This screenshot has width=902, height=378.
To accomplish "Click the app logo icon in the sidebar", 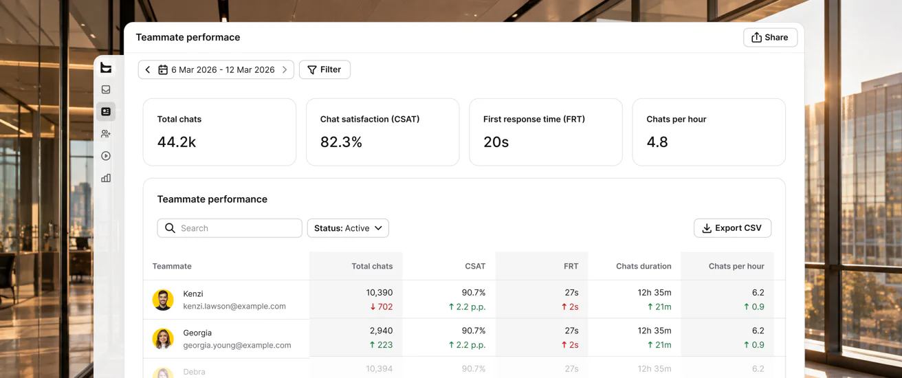I will tap(106, 67).
